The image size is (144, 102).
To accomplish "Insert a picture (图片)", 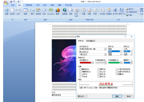I will click(33, 12).
